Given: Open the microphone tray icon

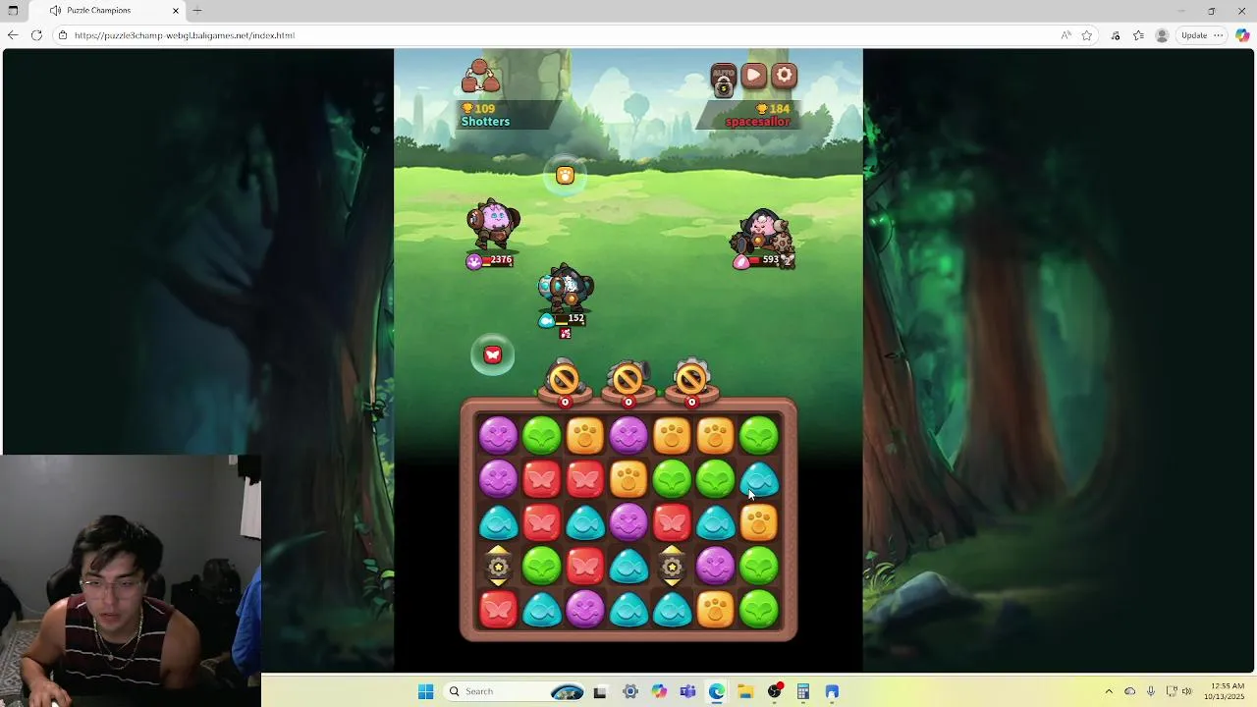Looking at the screenshot, I should point(1151,691).
